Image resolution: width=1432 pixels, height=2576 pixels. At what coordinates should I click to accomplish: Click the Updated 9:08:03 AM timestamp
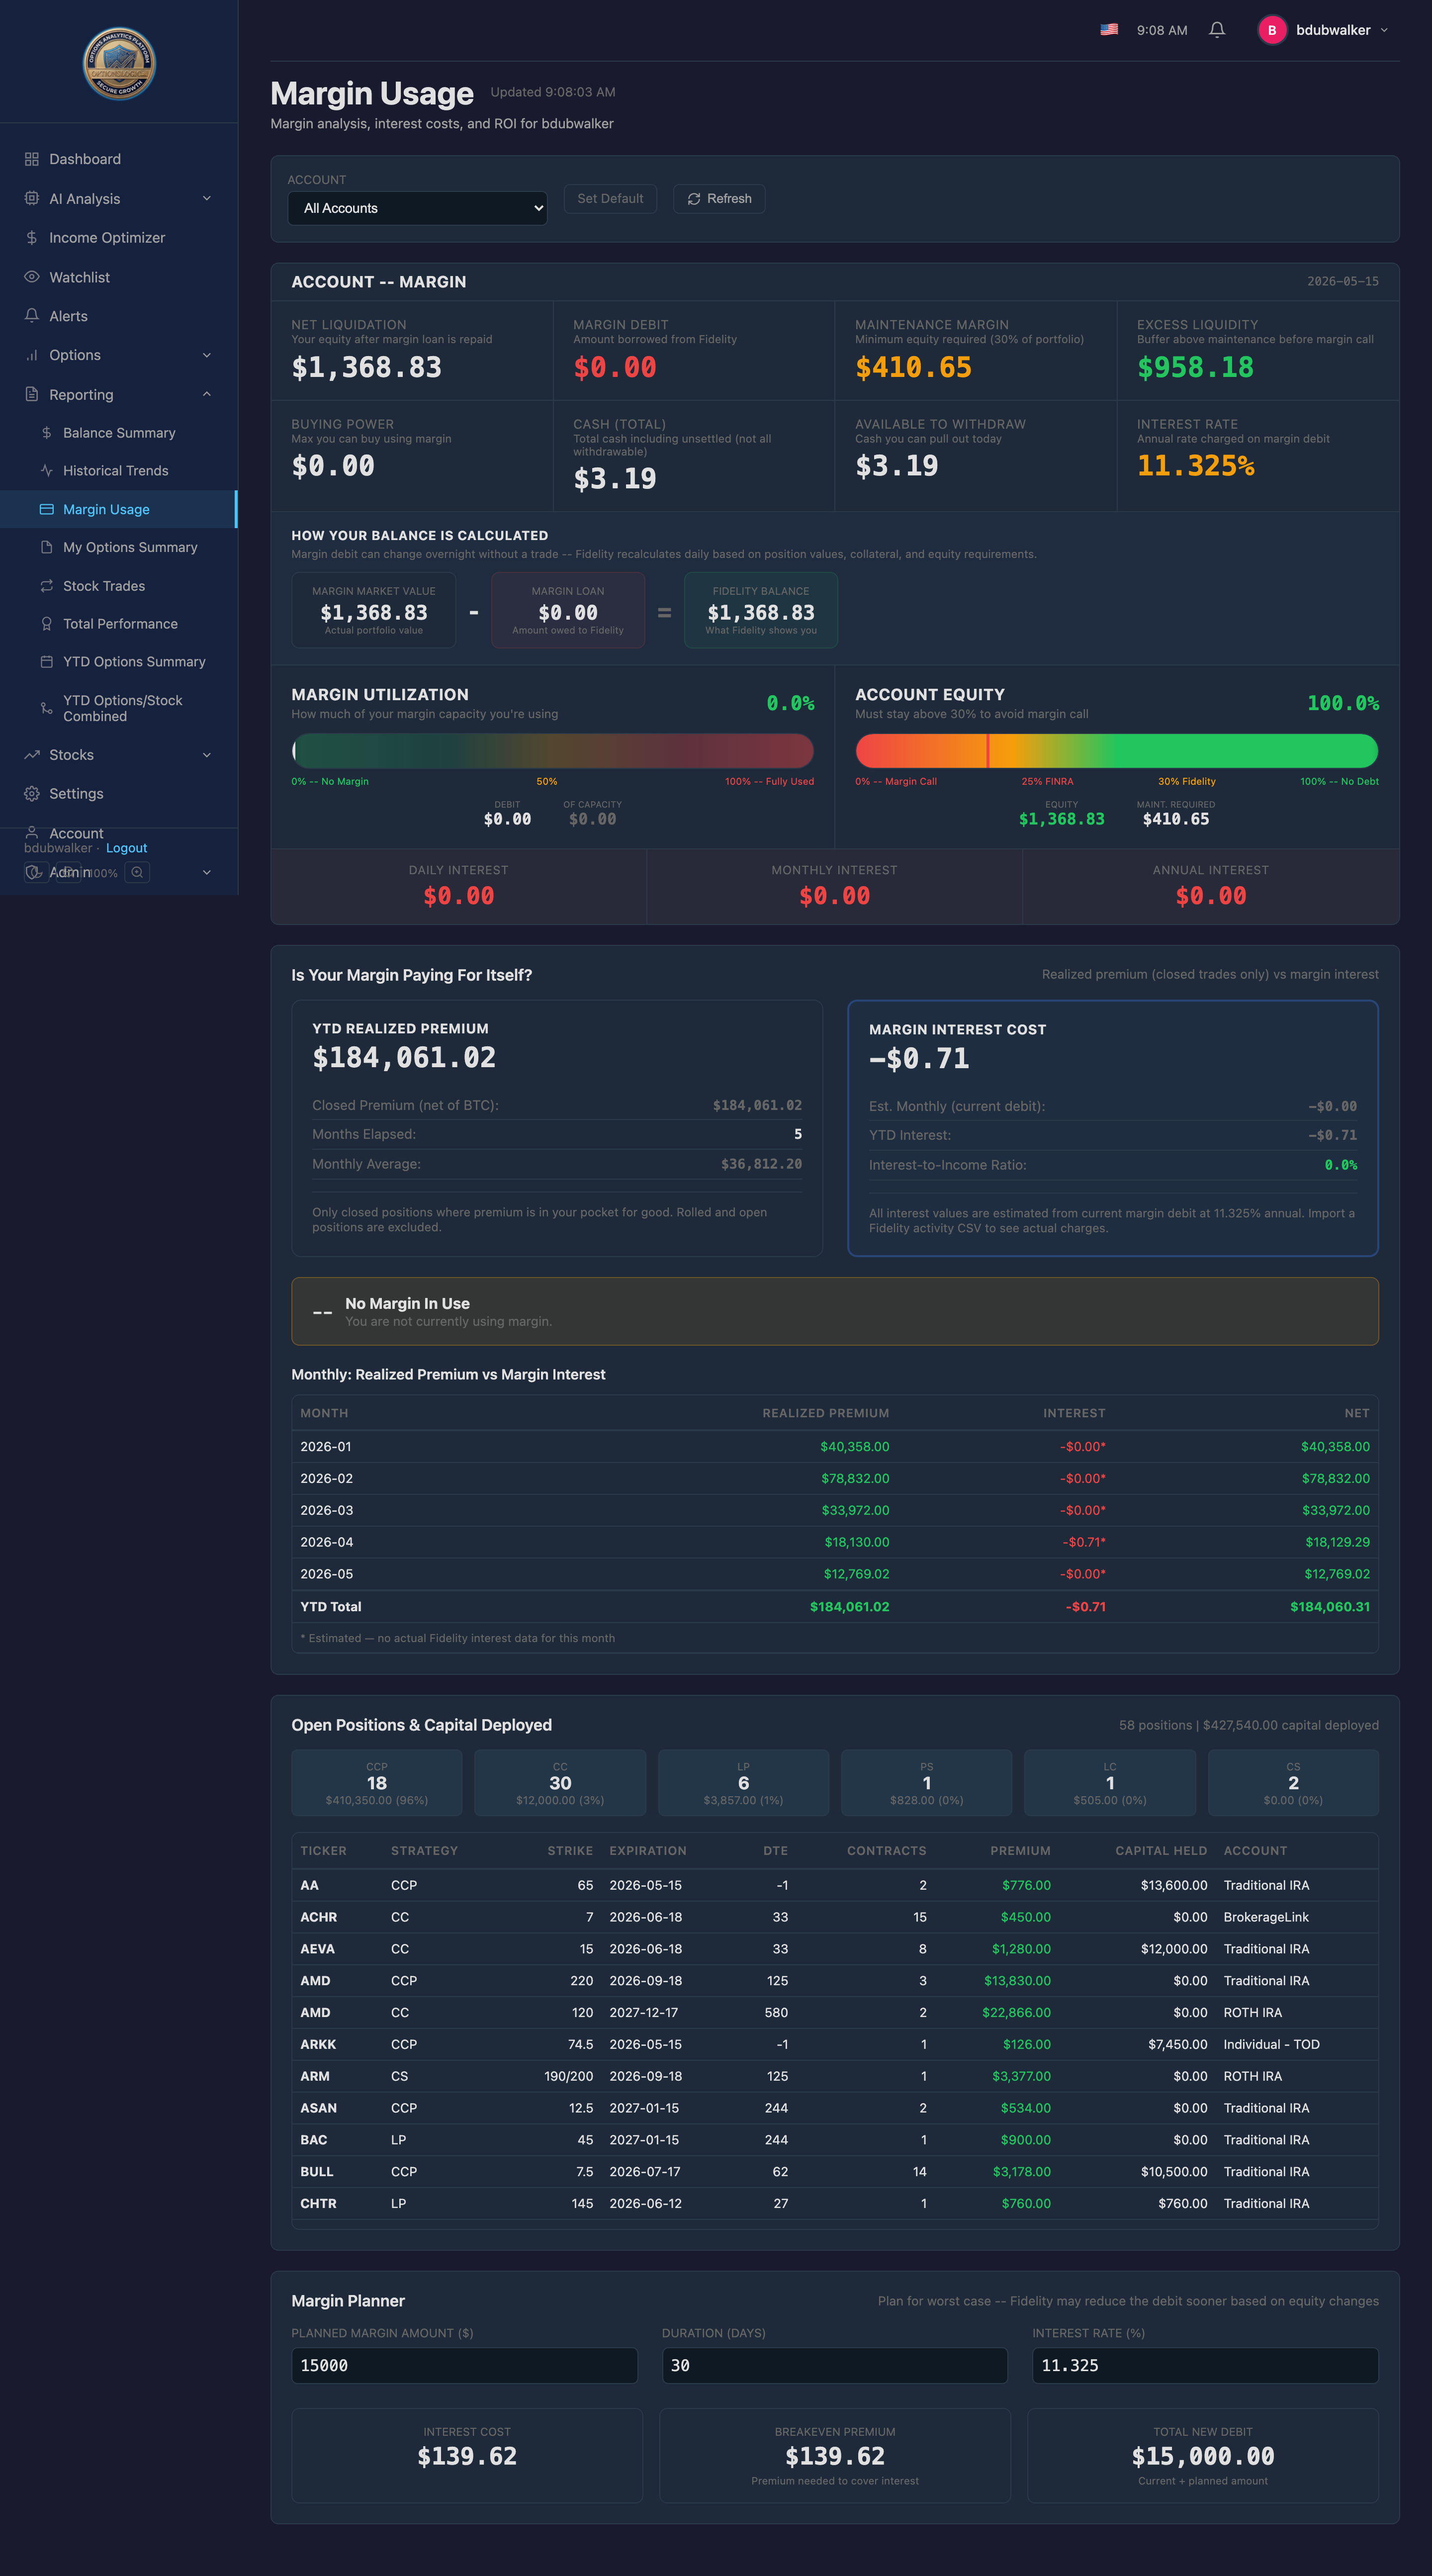point(553,92)
